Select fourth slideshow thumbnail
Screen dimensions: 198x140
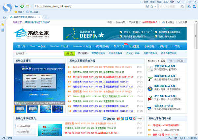point(58,109)
